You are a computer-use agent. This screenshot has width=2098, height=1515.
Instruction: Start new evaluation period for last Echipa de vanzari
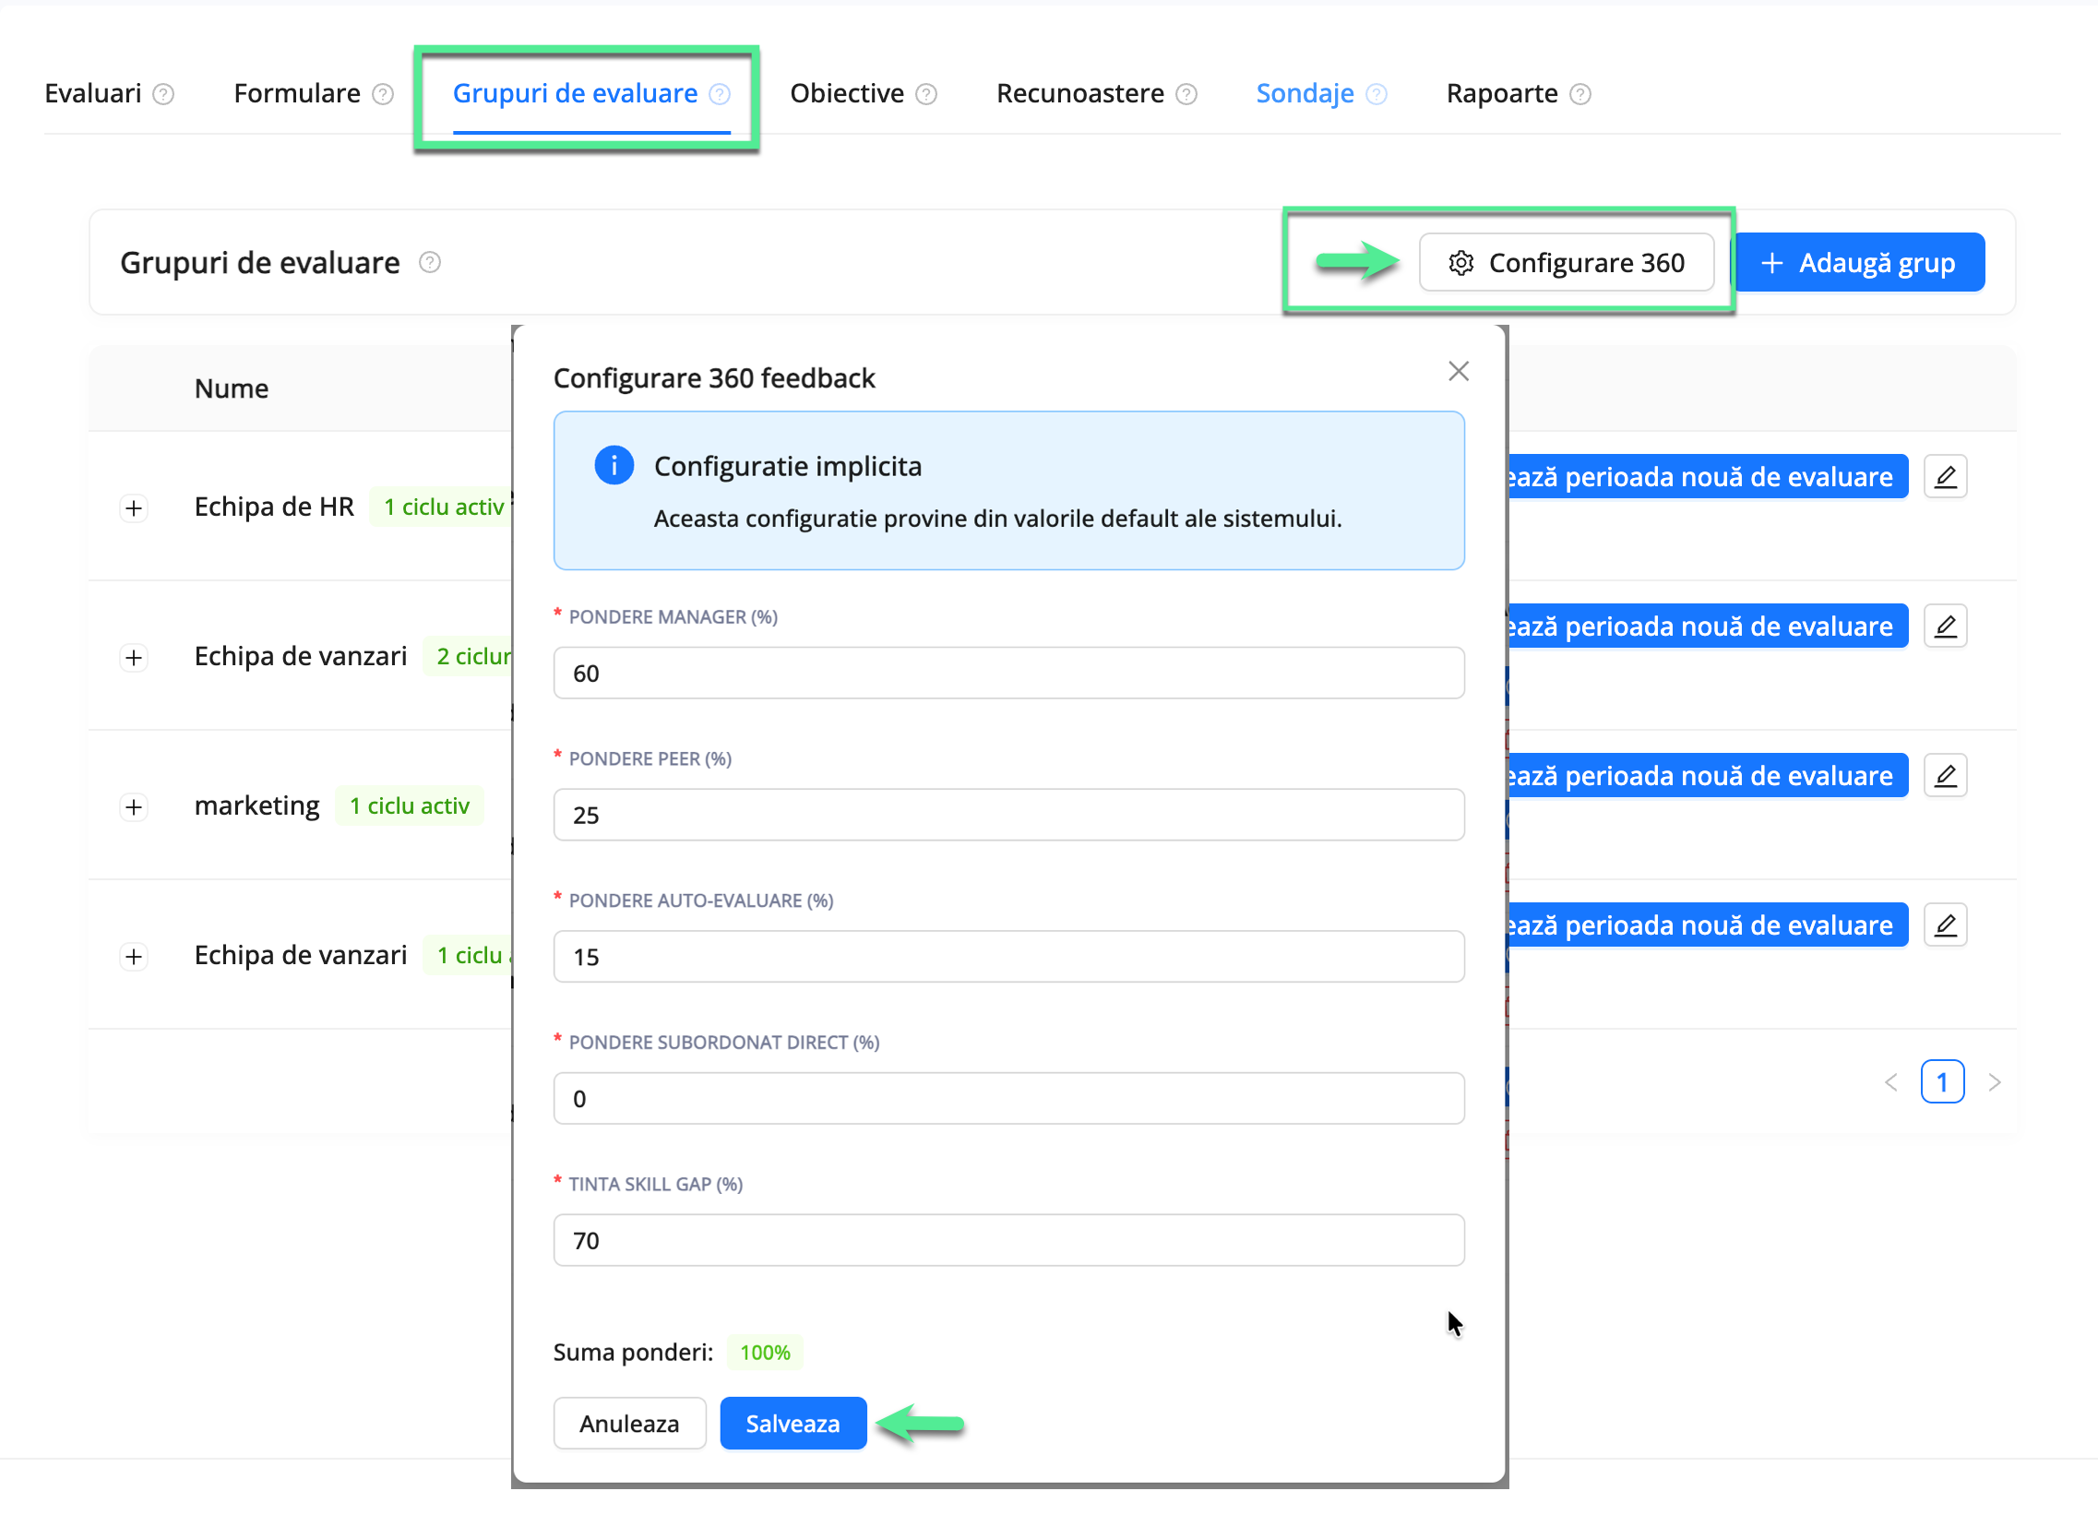click(1709, 925)
